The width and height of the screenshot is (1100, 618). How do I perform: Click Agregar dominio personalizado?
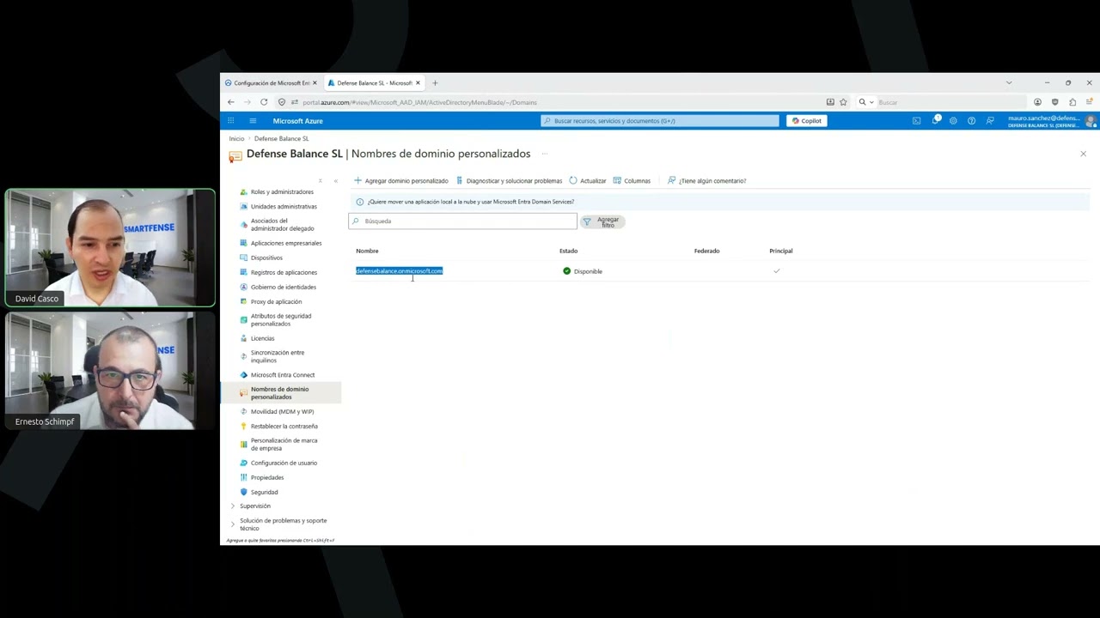(401, 181)
